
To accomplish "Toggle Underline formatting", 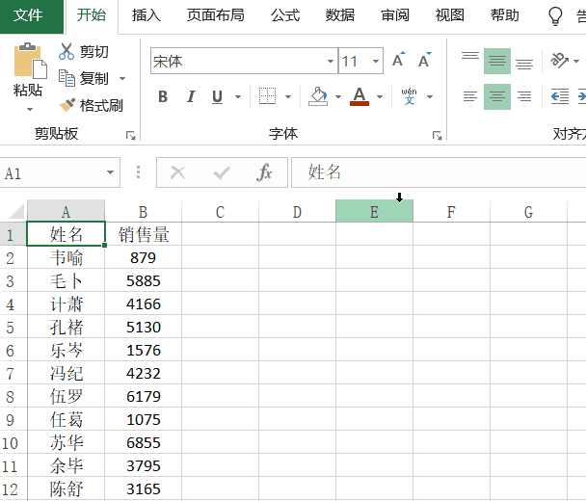I will click(x=217, y=96).
